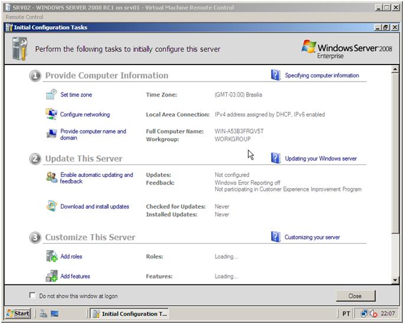Open the Configure networking link
The height and width of the screenshot is (324, 404).
click(x=85, y=114)
